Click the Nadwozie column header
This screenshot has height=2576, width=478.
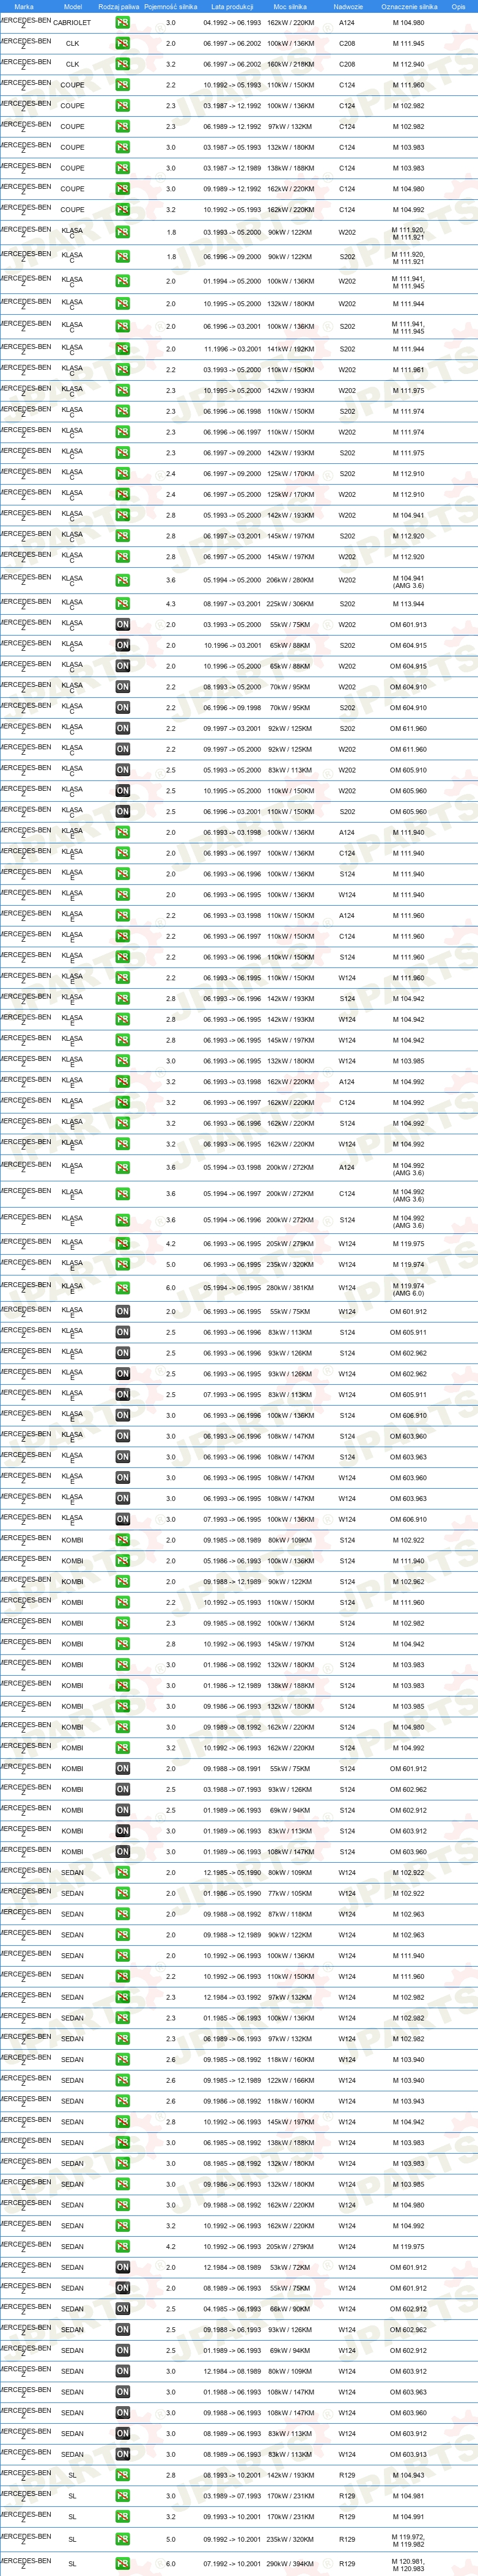(x=348, y=6)
